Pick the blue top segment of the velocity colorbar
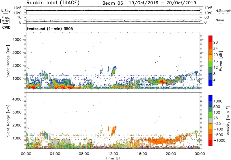This screenshot has width=231, height=160. (210, 98)
